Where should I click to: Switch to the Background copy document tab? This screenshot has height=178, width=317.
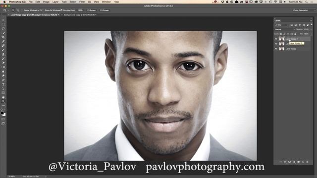pyautogui.click(x=80, y=15)
